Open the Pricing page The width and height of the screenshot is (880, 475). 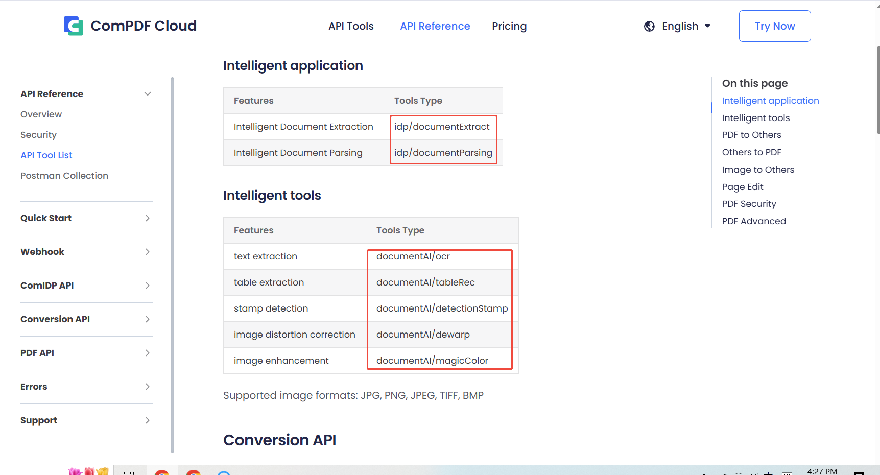[509, 26]
